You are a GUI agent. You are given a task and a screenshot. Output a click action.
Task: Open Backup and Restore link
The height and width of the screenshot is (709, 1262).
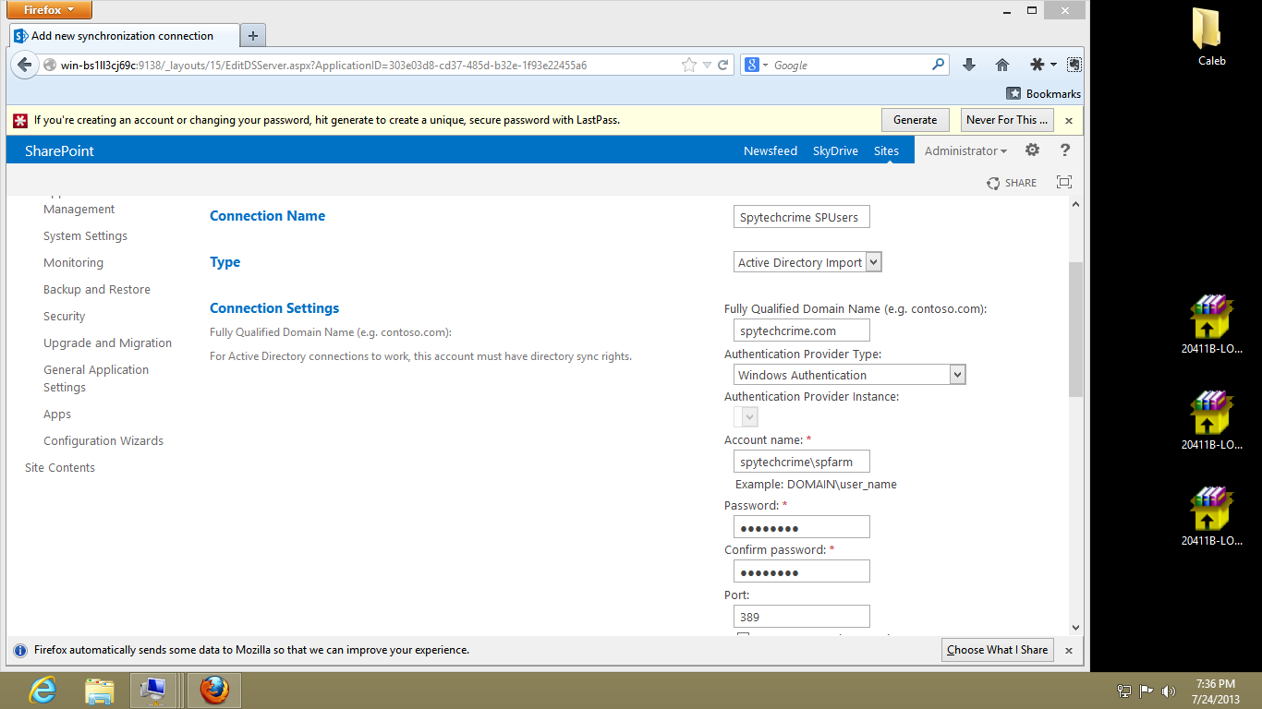click(97, 290)
